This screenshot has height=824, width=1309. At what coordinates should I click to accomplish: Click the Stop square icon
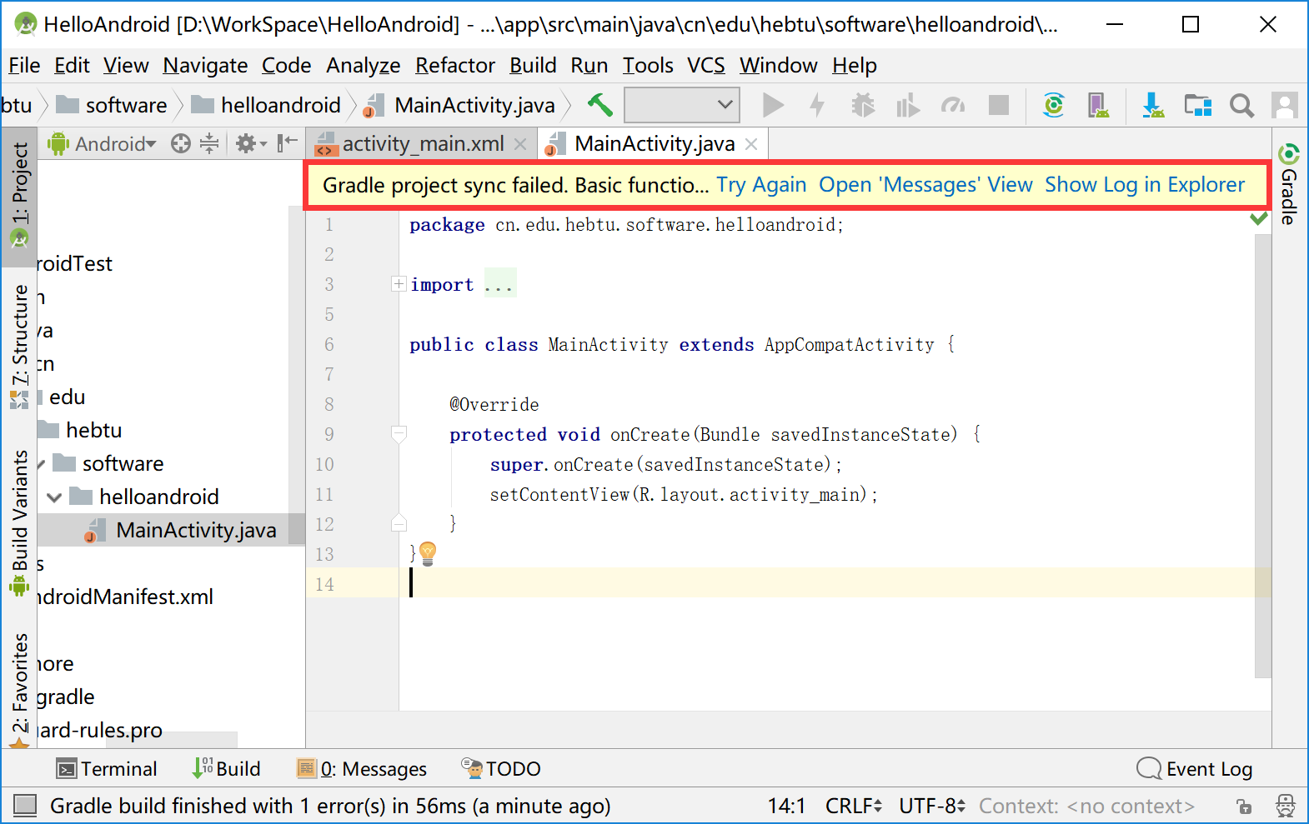point(998,105)
